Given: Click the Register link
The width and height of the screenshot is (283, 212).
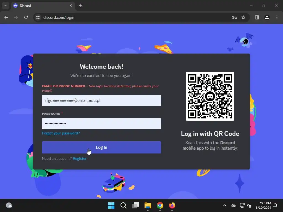Looking at the screenshot, I should tap(80, 159).
